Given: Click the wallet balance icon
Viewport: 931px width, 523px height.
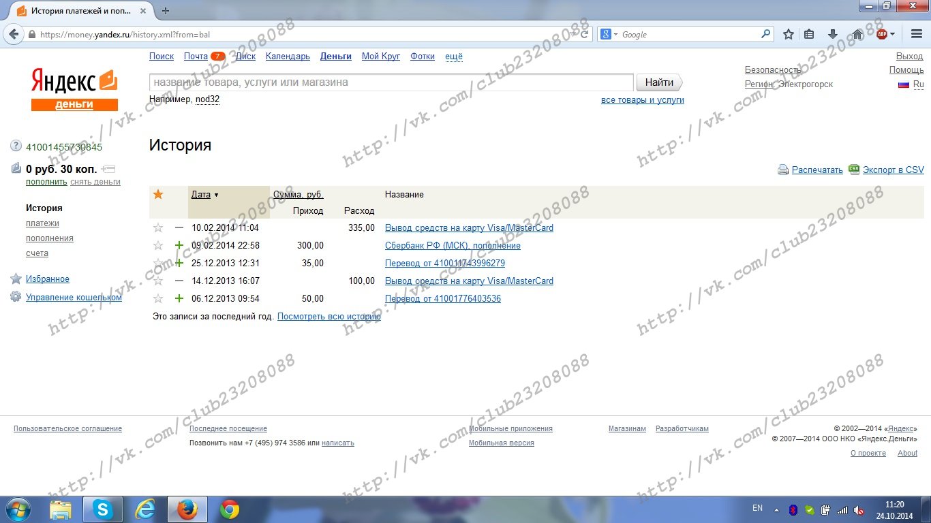Looking at the screenshot, I should 16,168.
